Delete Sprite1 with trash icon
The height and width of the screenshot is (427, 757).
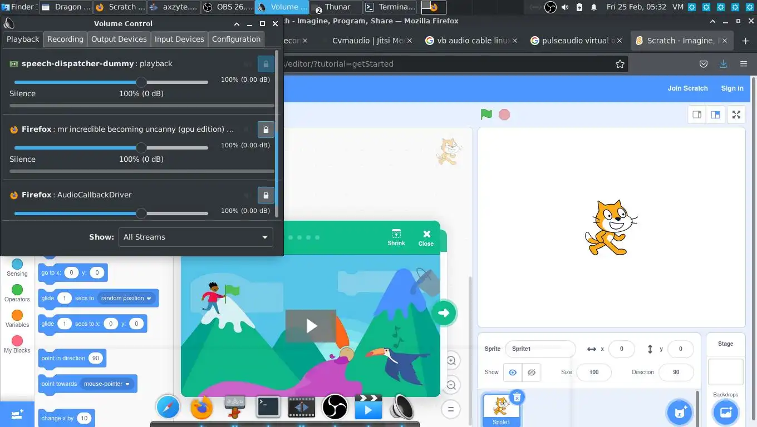[x=517, y=397]
